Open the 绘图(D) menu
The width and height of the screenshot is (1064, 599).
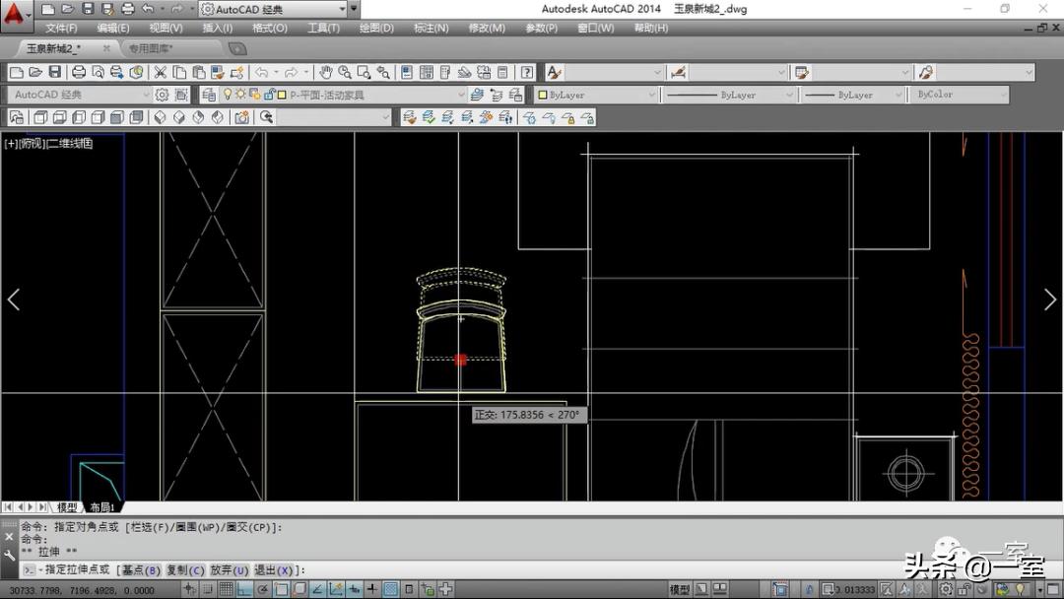point(376,28)
